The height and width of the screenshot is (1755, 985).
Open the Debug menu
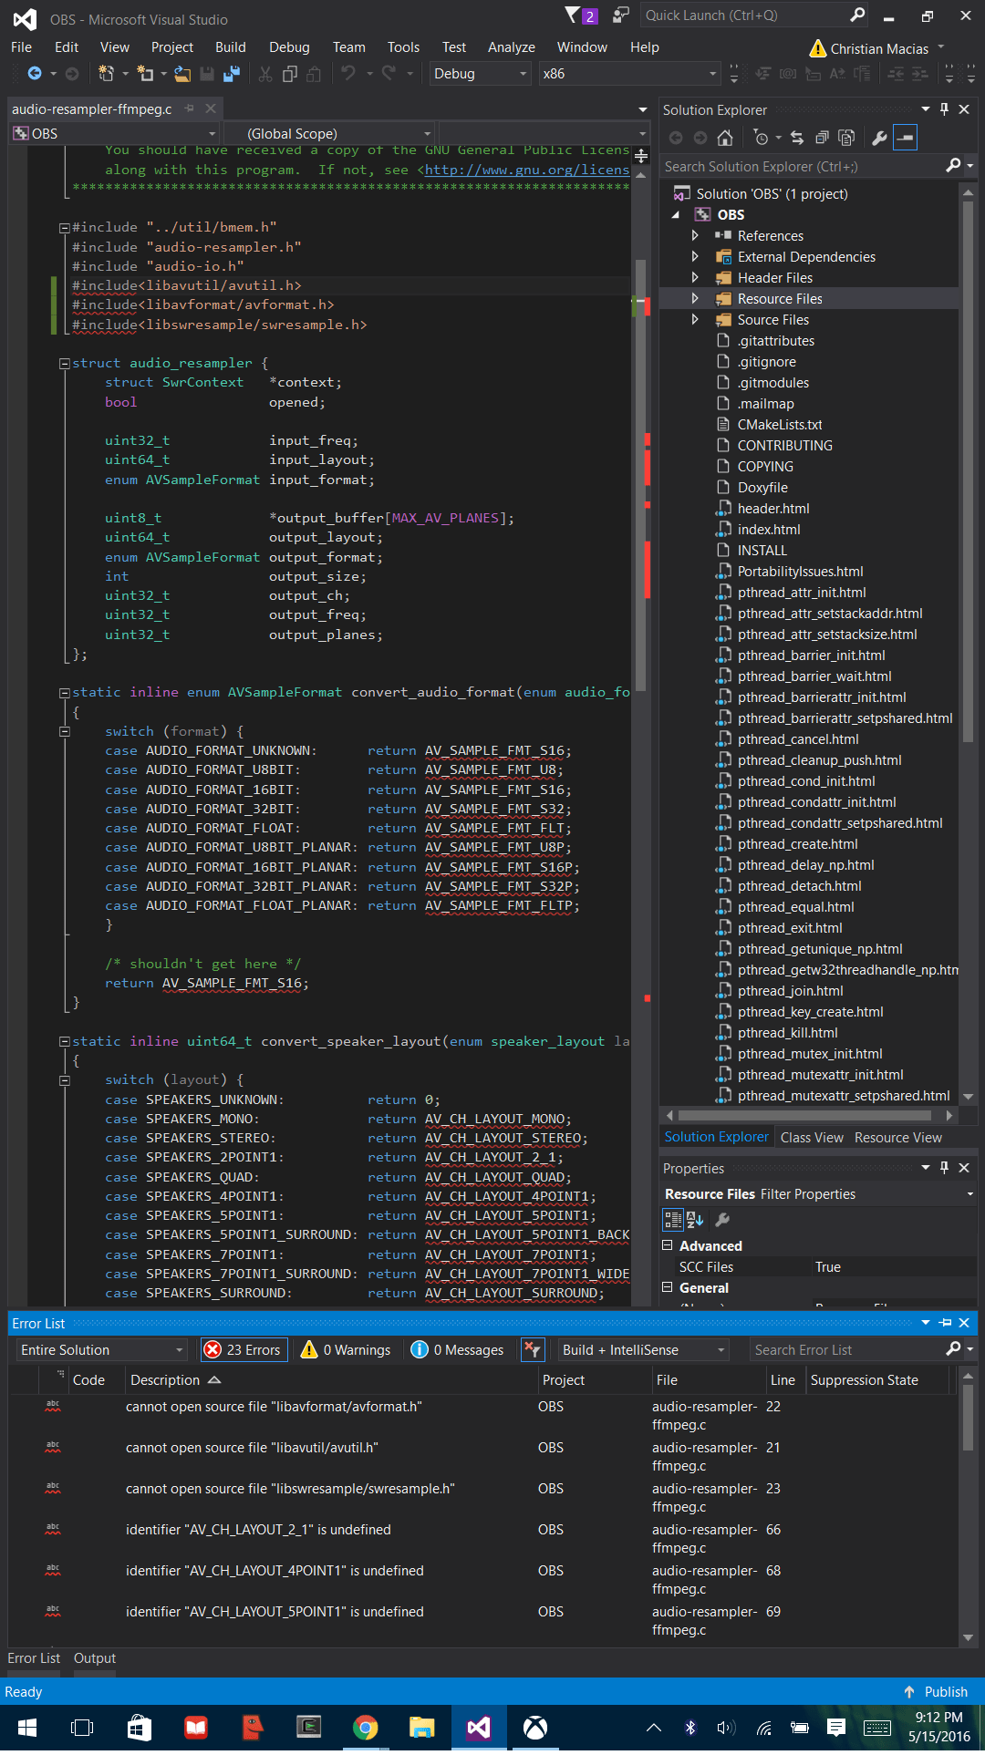(x=289, y=47)
